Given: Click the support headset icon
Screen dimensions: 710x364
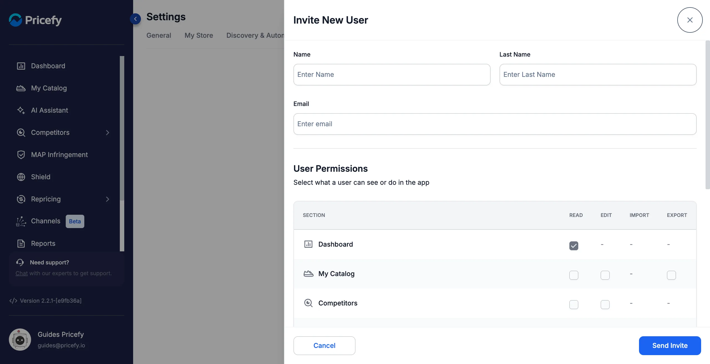Looking at the screenshot, I should tap(20, 262).
